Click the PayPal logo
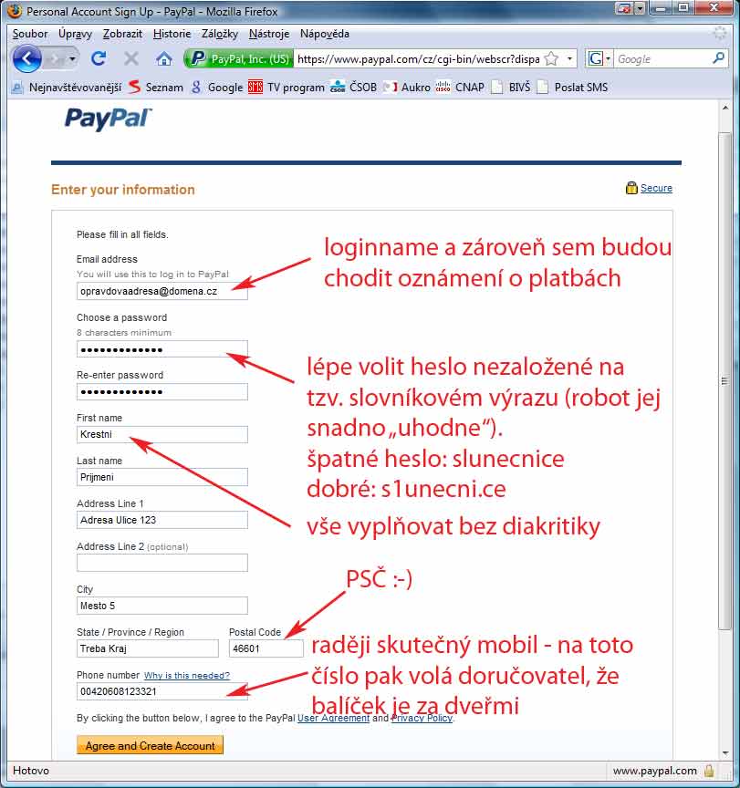This screenshot has height=788, width=740. click(108, 119)
